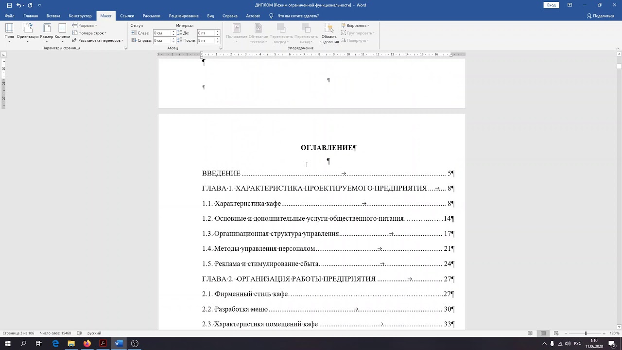Click the Save icon in quick access toolbar

click(9, 5)
